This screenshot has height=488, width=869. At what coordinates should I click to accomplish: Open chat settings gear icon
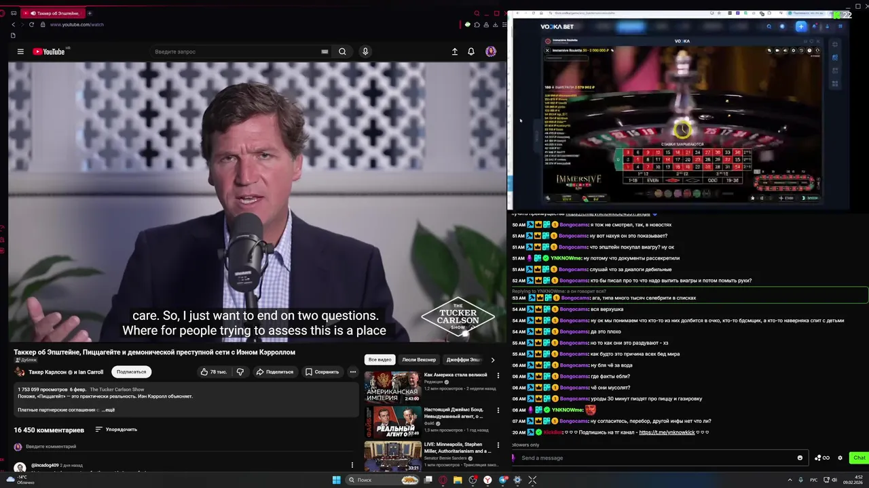840,457
